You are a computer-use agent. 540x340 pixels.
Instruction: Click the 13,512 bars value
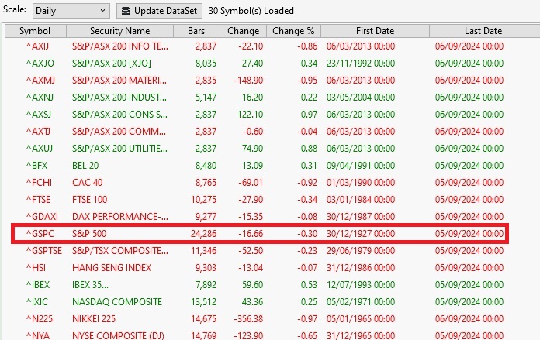pyautogui.click(x=203, y=302)
